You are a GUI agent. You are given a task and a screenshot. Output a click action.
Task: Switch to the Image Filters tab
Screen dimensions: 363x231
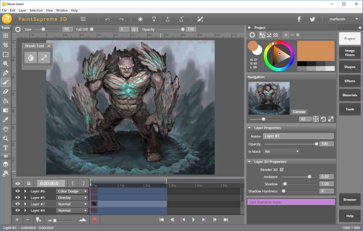pos(350,53)
